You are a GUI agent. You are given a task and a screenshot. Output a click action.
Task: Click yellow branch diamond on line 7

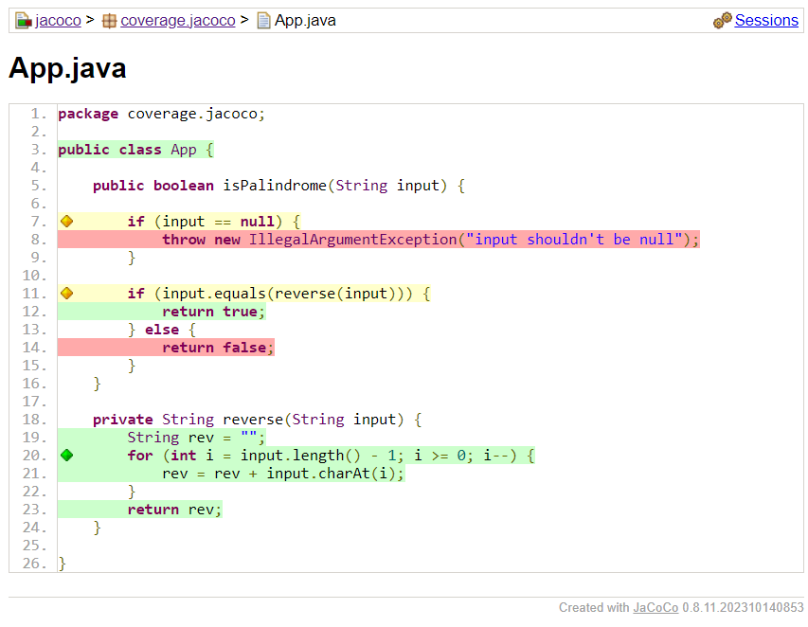click(66, 221)
